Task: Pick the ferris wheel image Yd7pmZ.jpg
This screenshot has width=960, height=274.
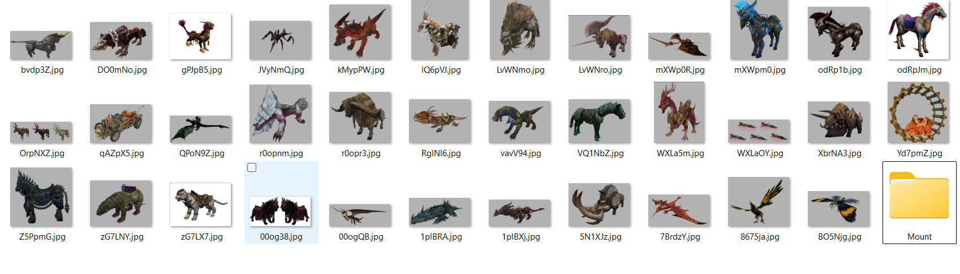Action: click(918, 113)
